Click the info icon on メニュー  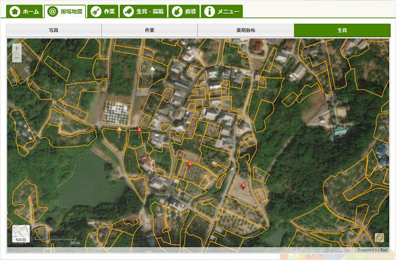[x=209, y=12]
